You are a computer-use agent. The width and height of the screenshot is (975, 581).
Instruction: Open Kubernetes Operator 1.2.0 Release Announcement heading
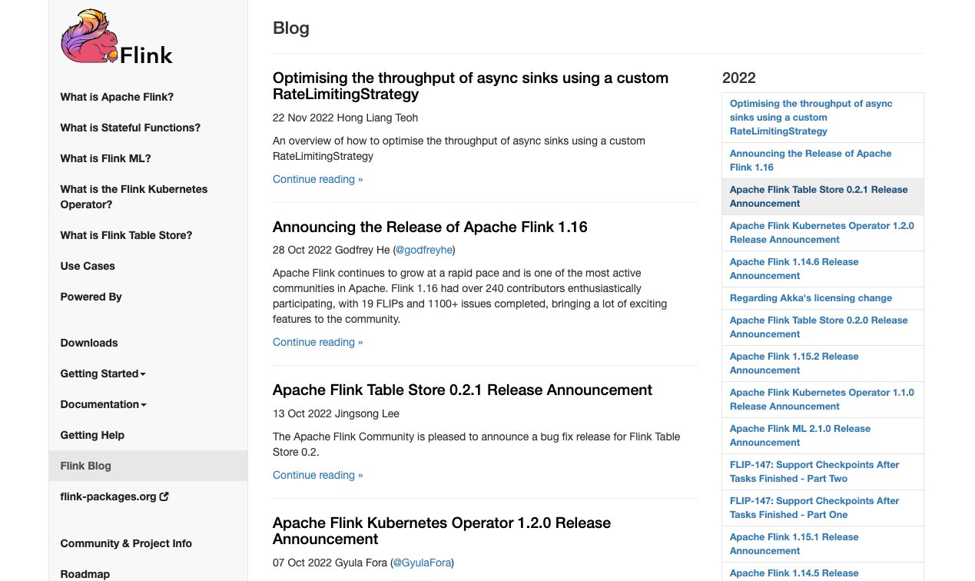click(442, 531)
